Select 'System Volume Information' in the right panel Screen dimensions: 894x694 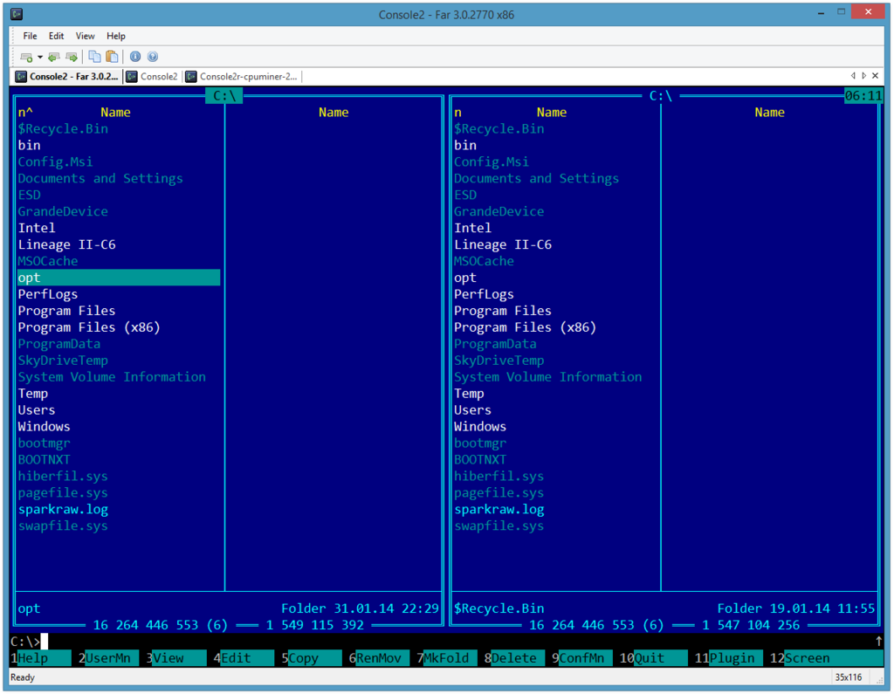(x=548, y=377)
